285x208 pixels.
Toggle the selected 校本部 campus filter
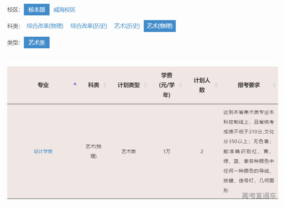pos(36,10)
